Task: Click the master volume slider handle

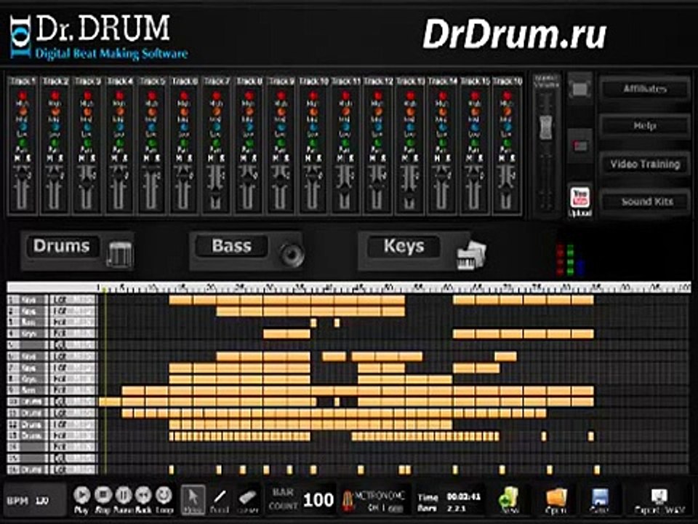Action: (x=546, y=127)
